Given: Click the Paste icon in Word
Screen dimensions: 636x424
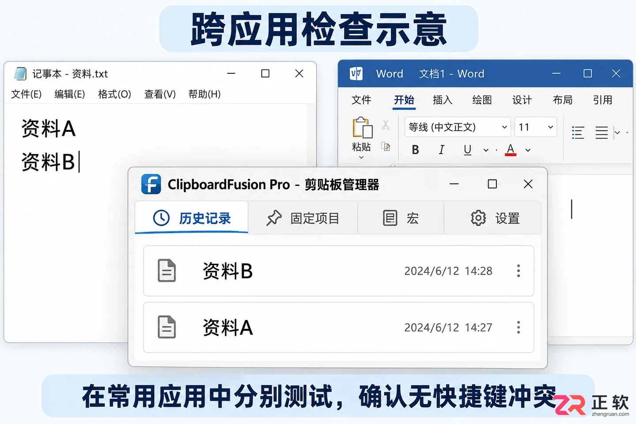Looking at the screenshot, I should tap(362, 128).
